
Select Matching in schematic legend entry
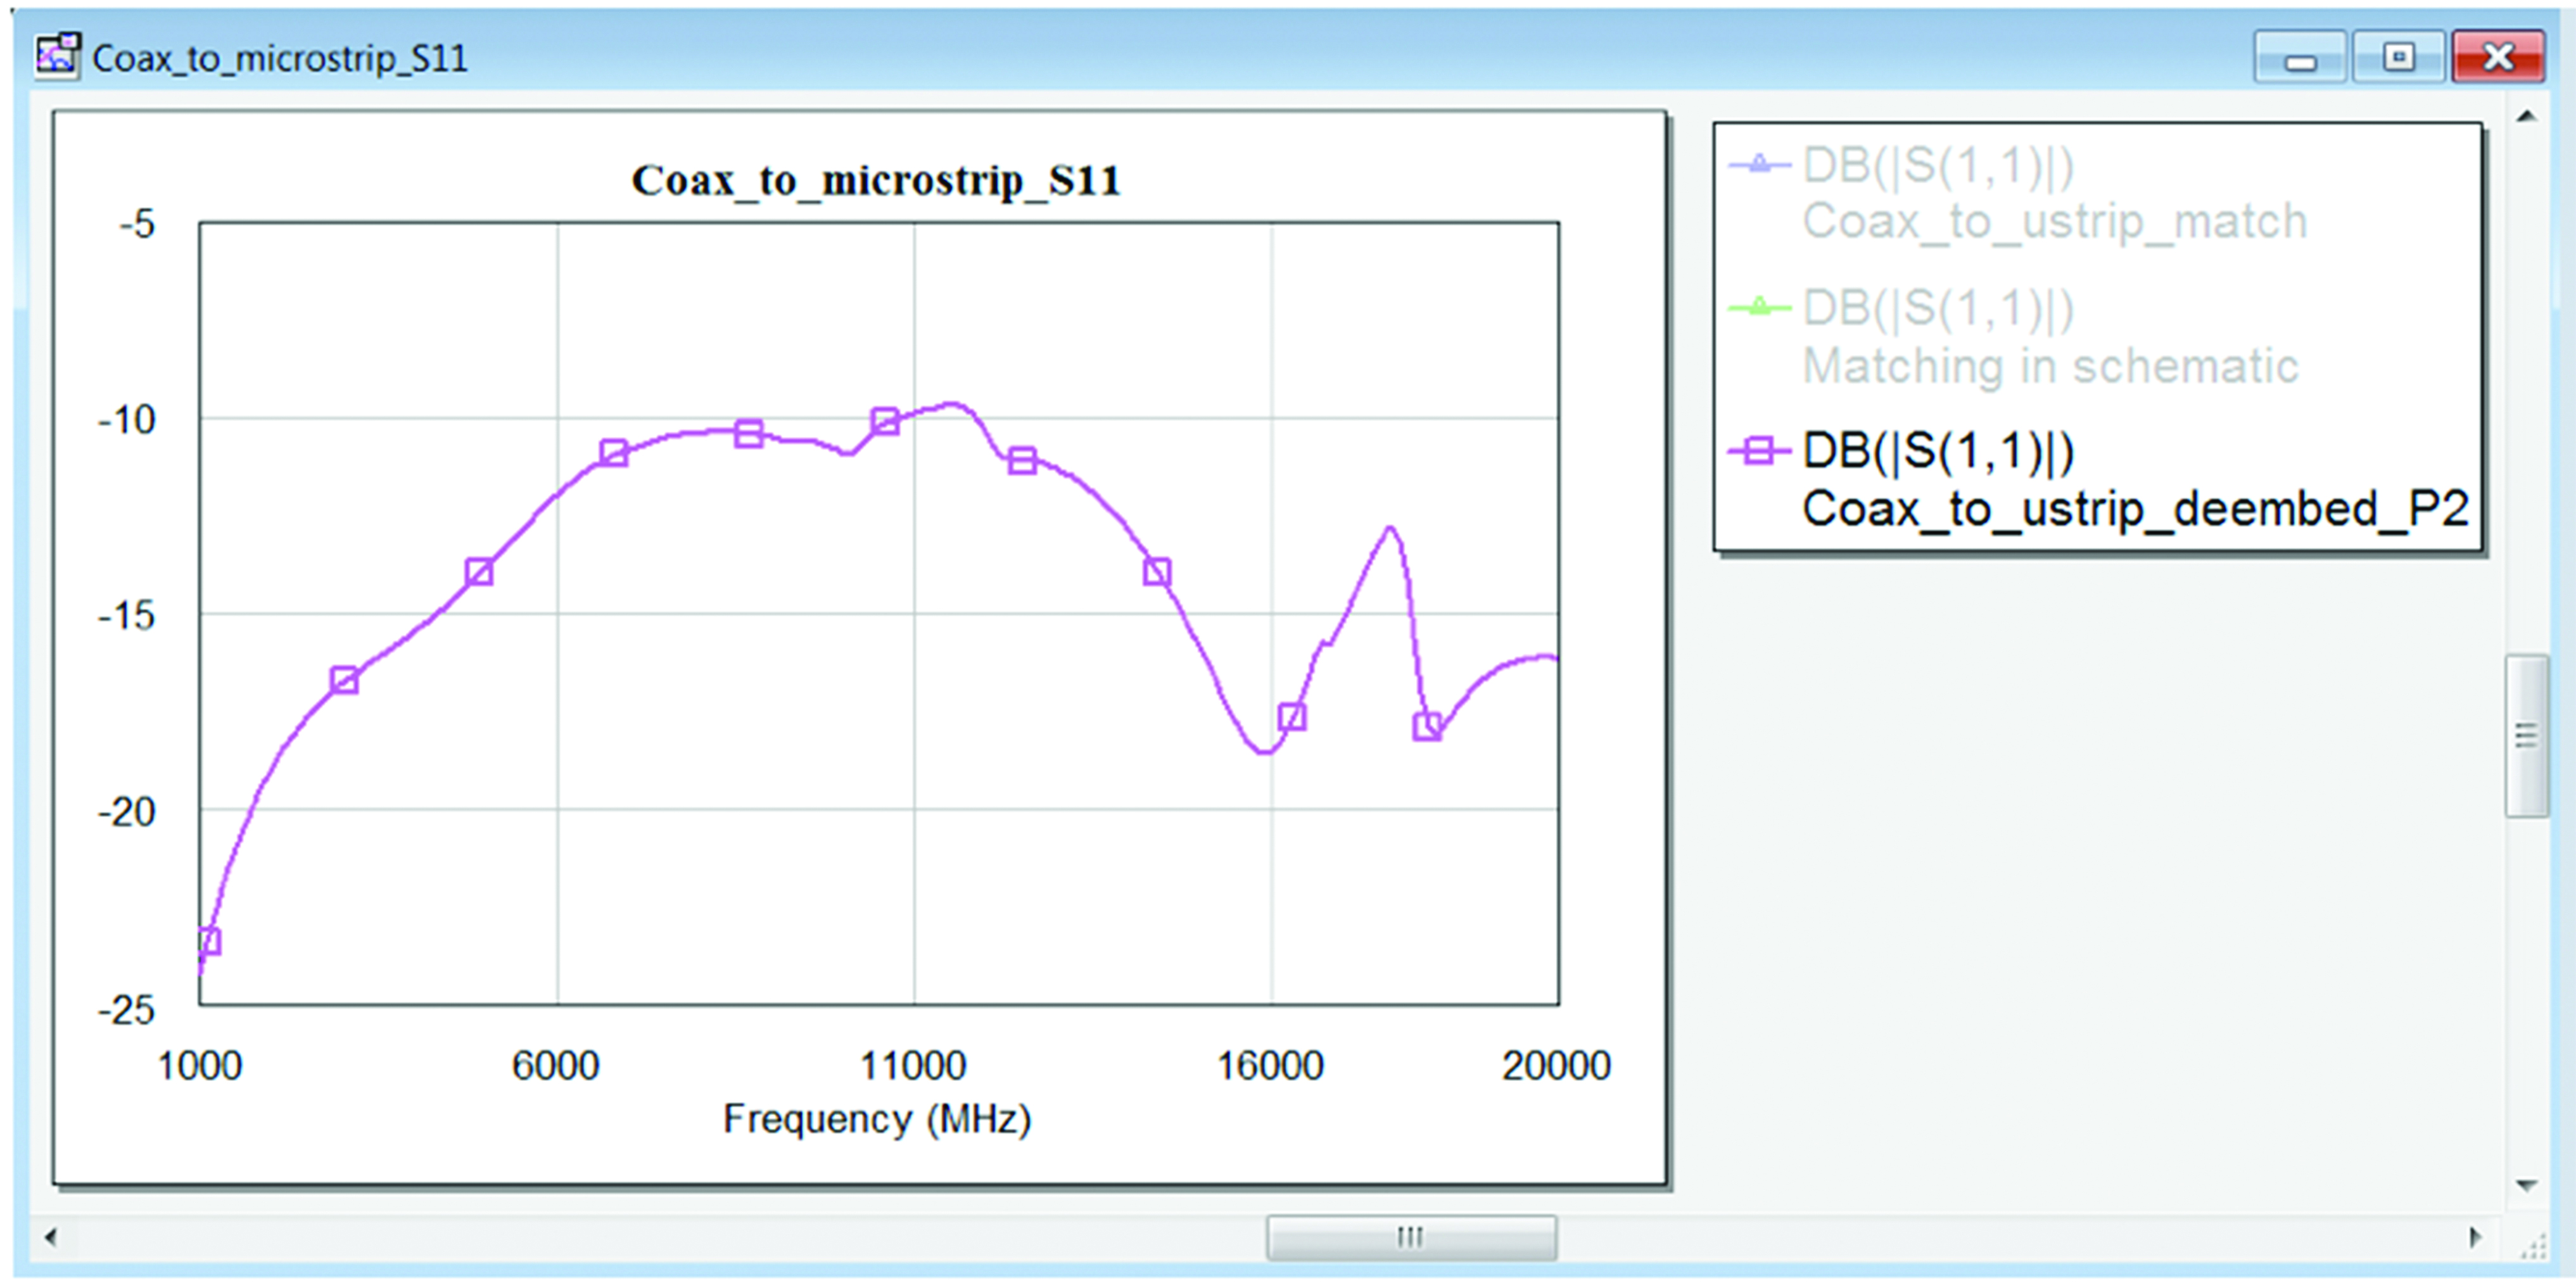click(x=2049, y=365)
